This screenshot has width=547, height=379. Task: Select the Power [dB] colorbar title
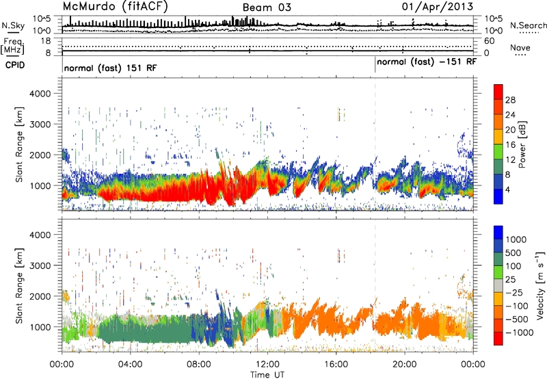[x=522, y=144]
